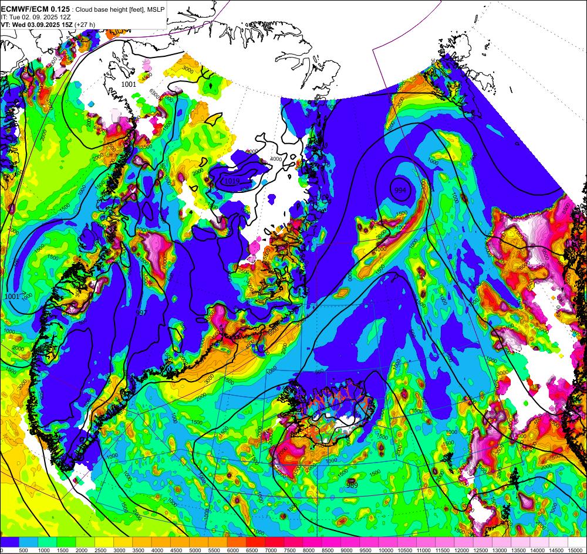Click the ECMWF/ECM 0.125 title text
Screen dimensions: 587x554
(35, 9)
